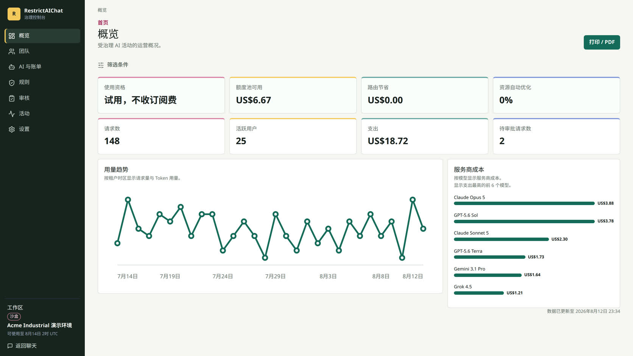Image resolution: width=633 pixels, height=356 pixels.
Task: Select 概览 in the sidebar
Action: (42, 36)
